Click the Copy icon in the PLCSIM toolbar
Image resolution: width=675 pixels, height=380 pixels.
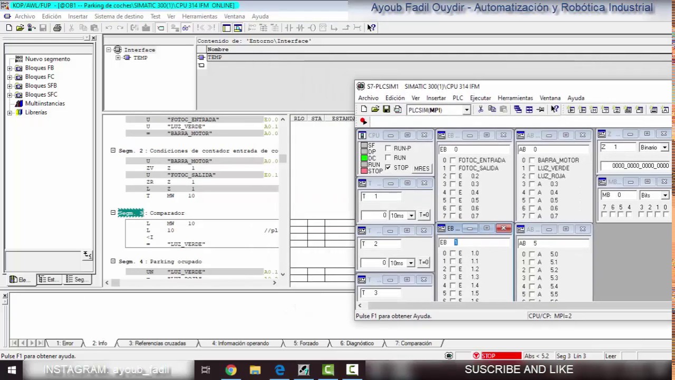tap(492, 109)
